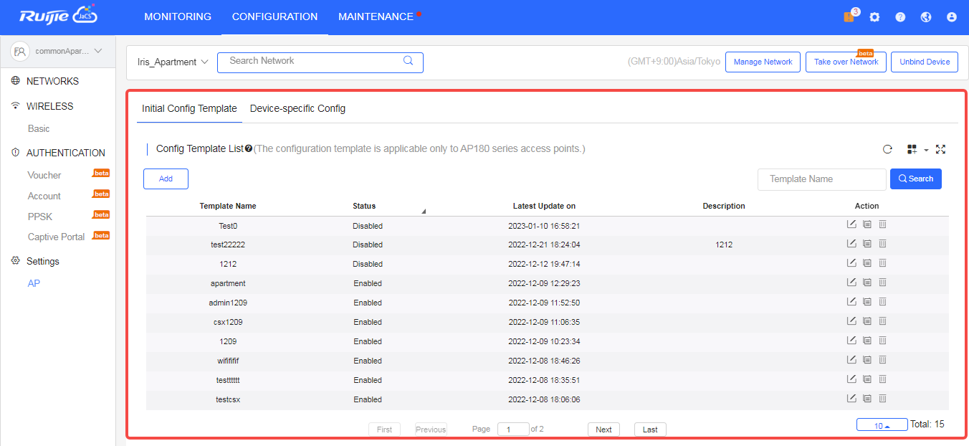Click the Add button
The height and width of the screenshot is (446, 969).
(166, 179)
